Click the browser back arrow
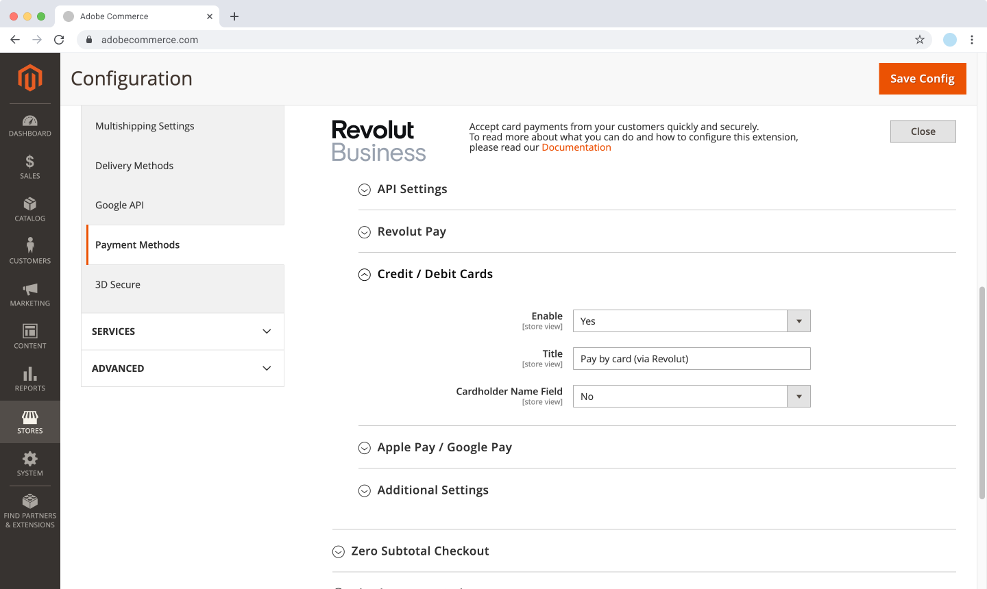Image resolution: width=987 pixels, height=589 pixels. pyautogui.click(x=15, y=40)
